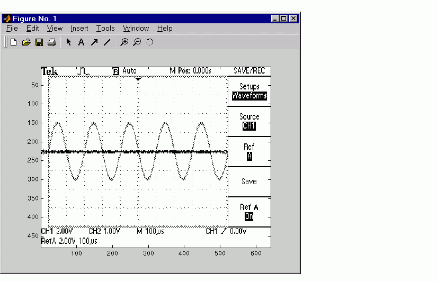Select the Insert Text 'A' tool
This screenshot has height=282, width=437.
coord(81,42)
